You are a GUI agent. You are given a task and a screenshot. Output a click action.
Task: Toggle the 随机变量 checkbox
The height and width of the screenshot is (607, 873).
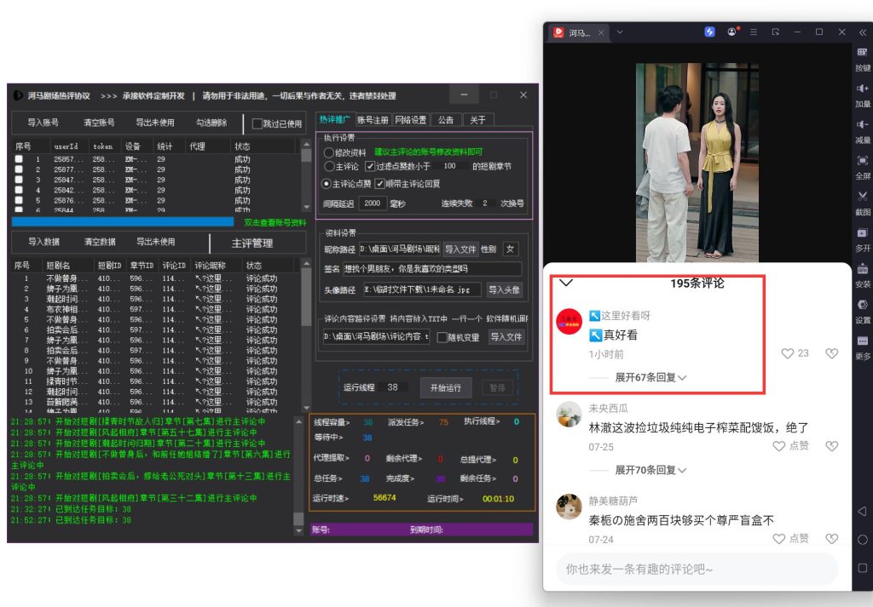pos(442,337)
